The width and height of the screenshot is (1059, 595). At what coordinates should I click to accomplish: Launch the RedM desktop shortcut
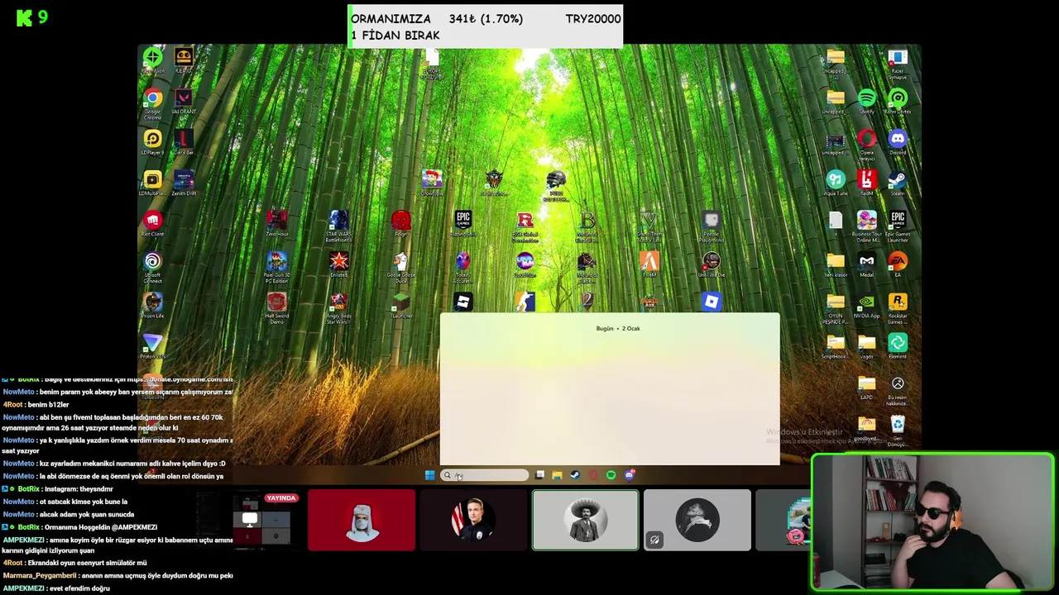coord(866,180)
